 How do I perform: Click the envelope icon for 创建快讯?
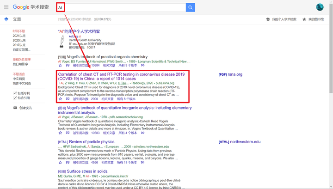(15, 108)
